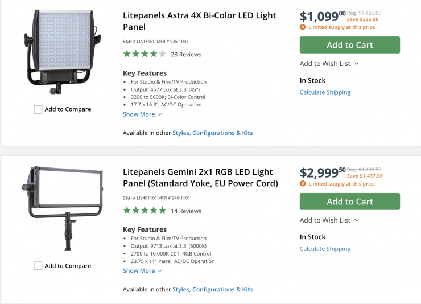Tick Add to Compare for Astra 4X

[38, 109]
